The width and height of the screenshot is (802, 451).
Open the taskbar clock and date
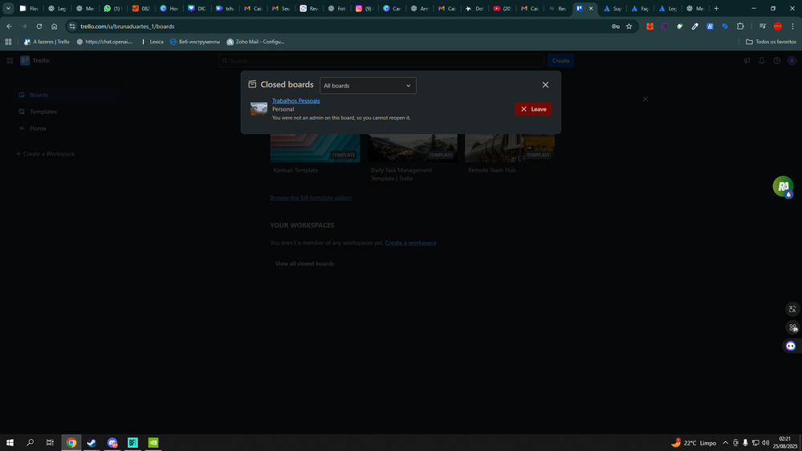[784, 443]
